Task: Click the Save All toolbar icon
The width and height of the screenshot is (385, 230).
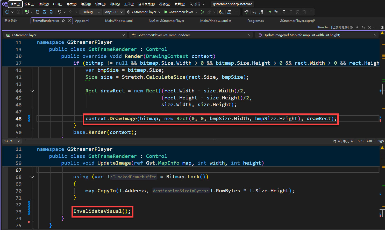Action: (x=51, y=12)
